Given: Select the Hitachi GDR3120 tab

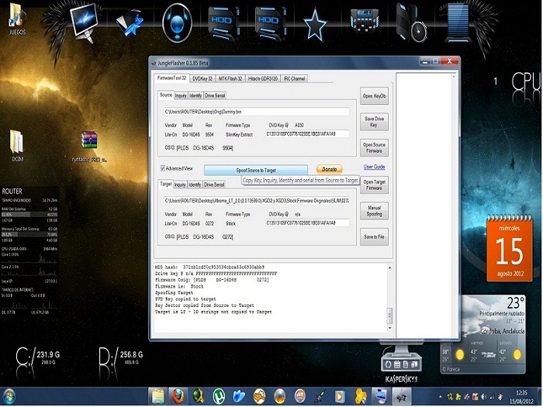Looking at the screenshot, I should tap(262, 78).
